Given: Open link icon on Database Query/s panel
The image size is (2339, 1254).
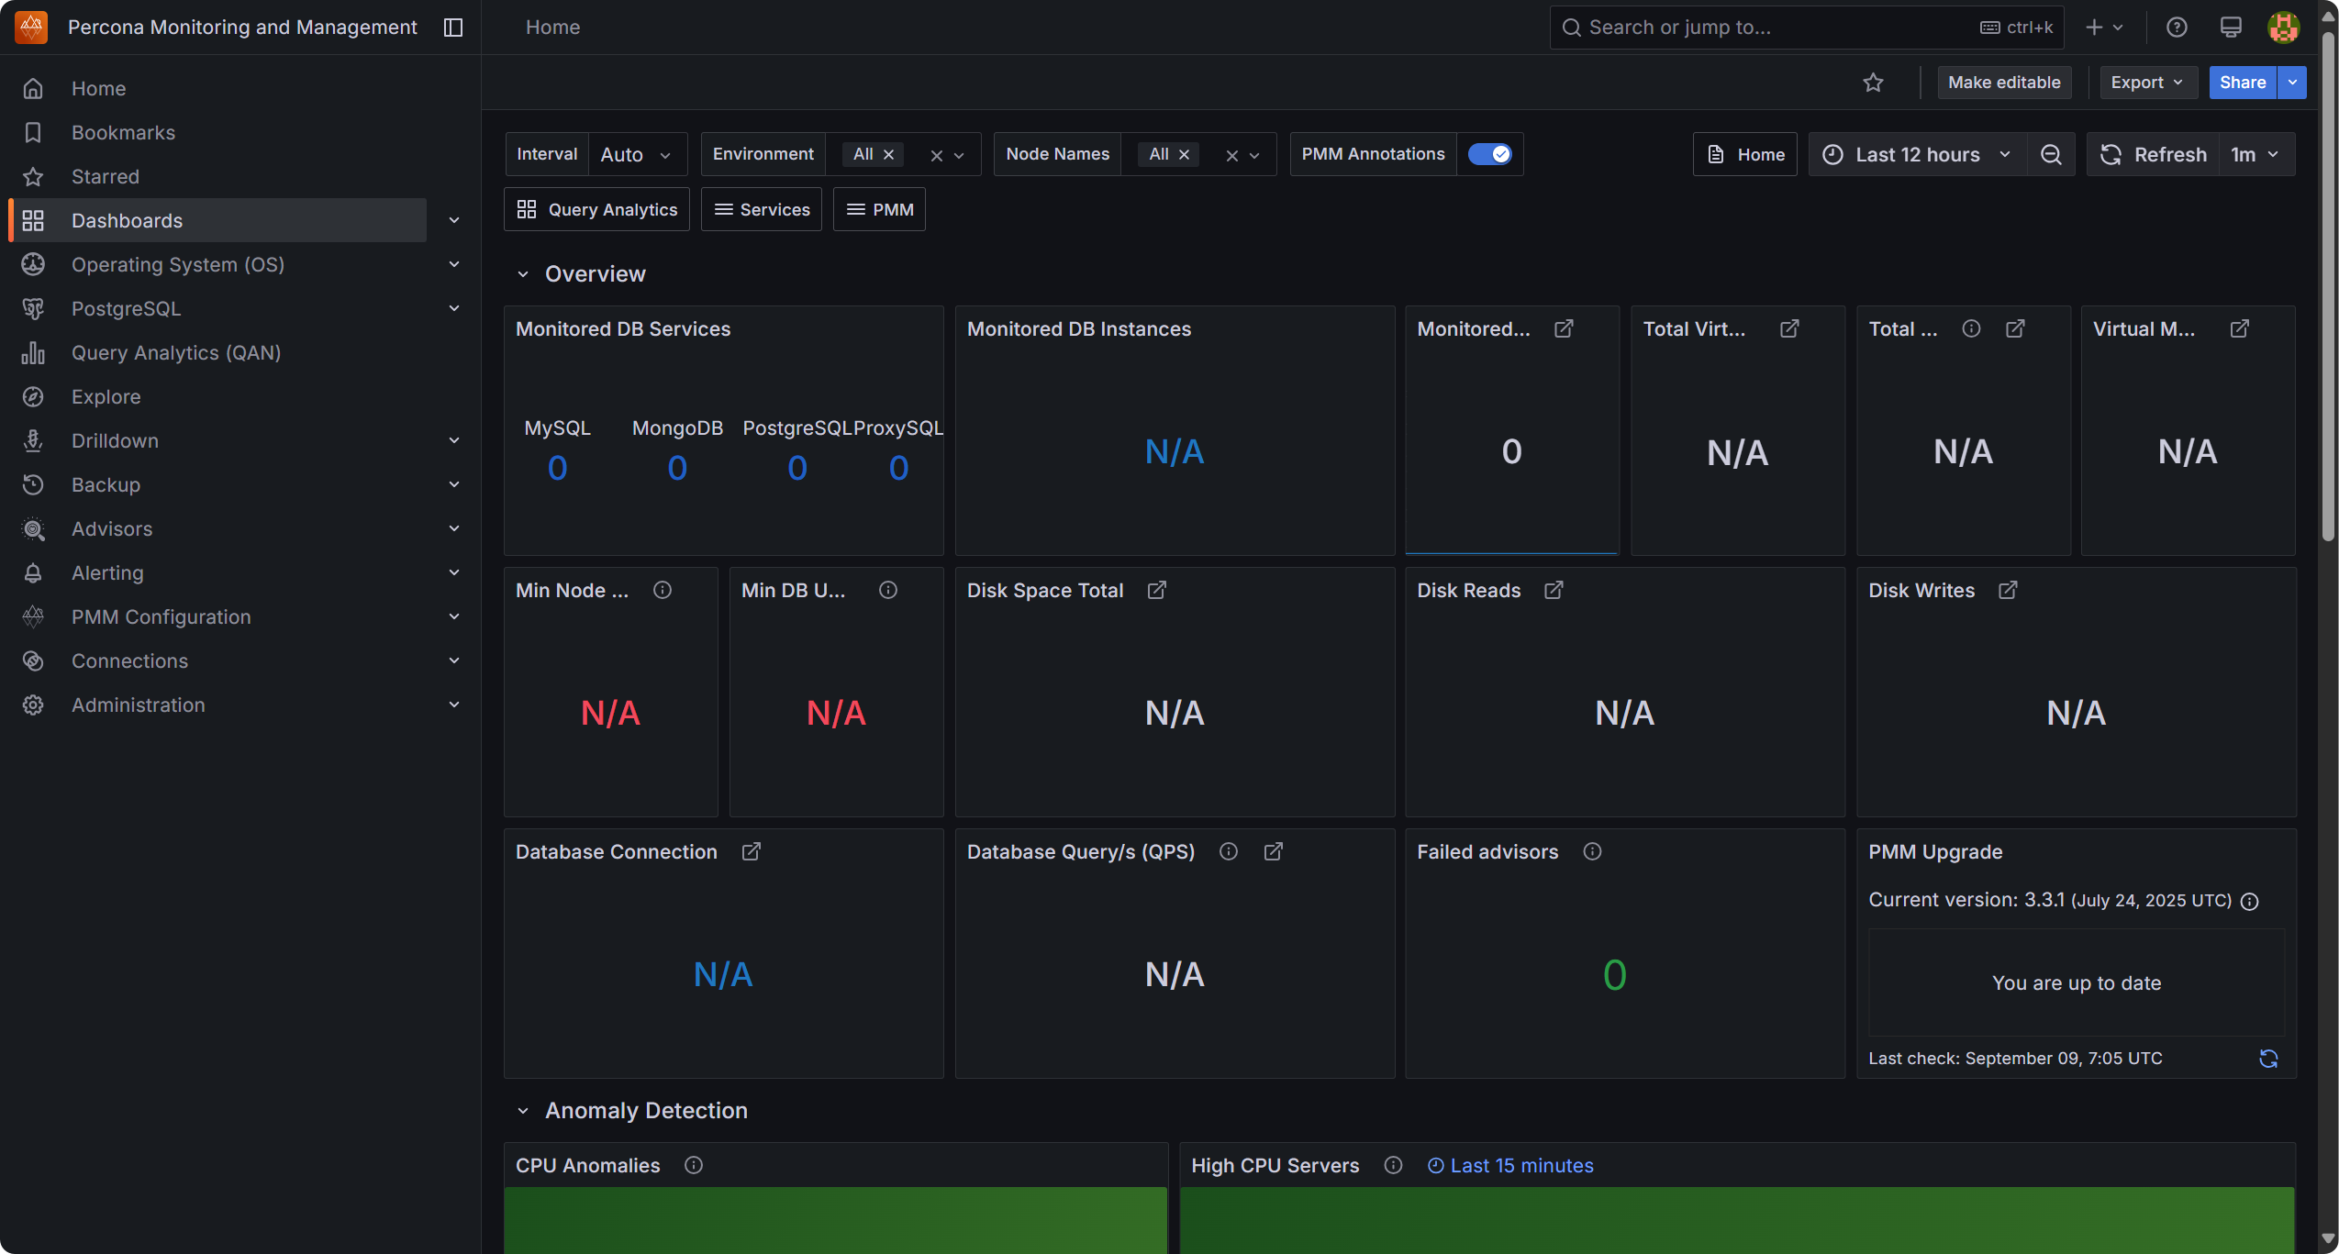Looking at the screenshot, I should coord(1273,851).
